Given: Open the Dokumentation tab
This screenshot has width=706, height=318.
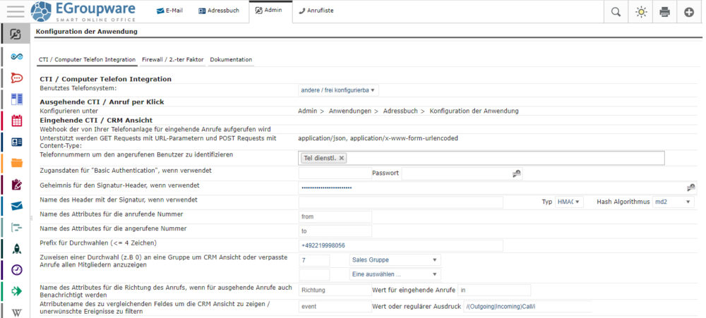Looking at the screenshot, I should tap(231, 60).
